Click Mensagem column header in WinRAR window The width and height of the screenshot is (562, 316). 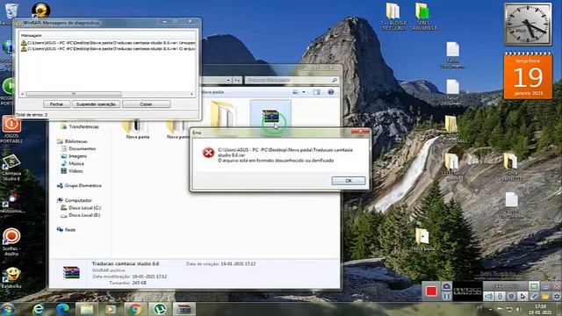[x=32, y=35]
